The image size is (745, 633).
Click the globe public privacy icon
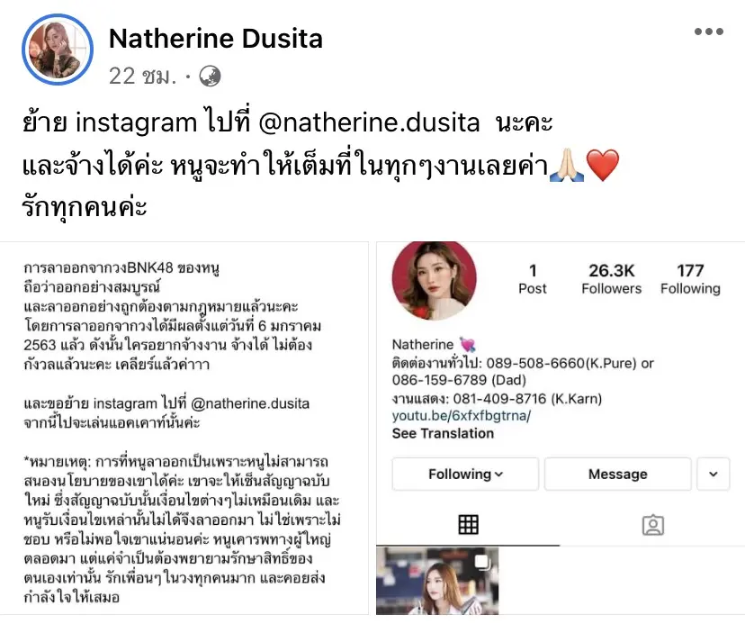210,77
